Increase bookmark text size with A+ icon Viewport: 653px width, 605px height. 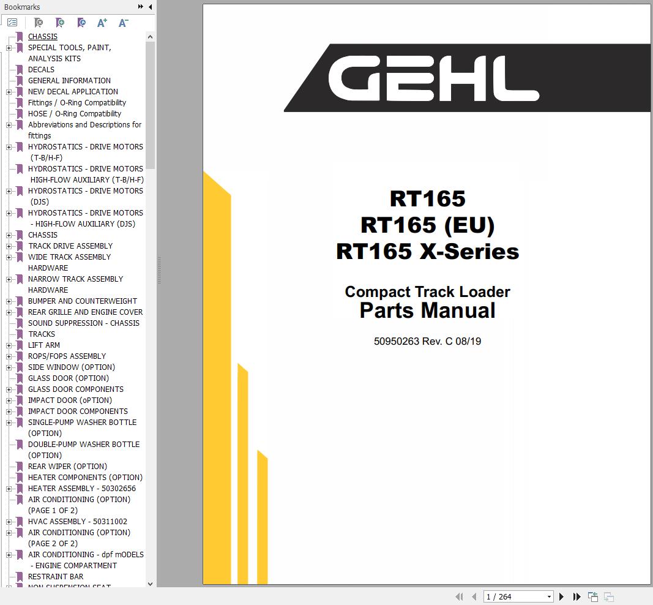pyautogui.click(x=102, y=23)
